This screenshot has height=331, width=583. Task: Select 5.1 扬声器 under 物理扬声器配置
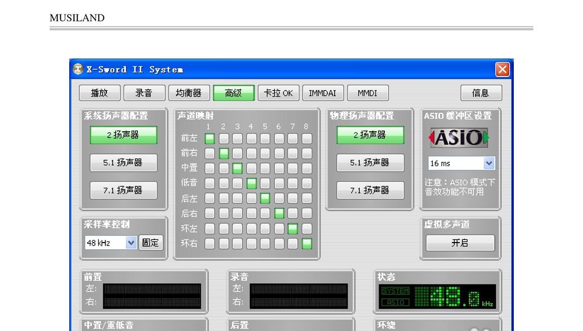pyautogui.click(x=370, y=163)
